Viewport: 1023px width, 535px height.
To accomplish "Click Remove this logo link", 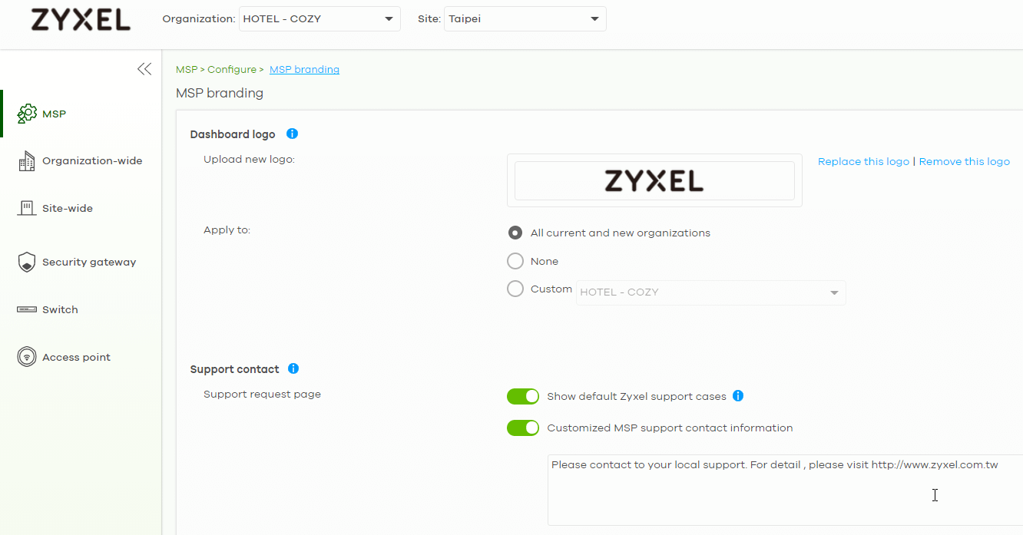I will (965, 161).
